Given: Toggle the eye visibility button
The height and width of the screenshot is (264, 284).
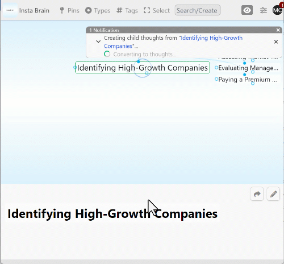Looking at the screenshot, I should (247, 10).
